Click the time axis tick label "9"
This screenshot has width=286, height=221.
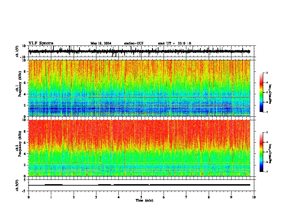pos(231,197)
